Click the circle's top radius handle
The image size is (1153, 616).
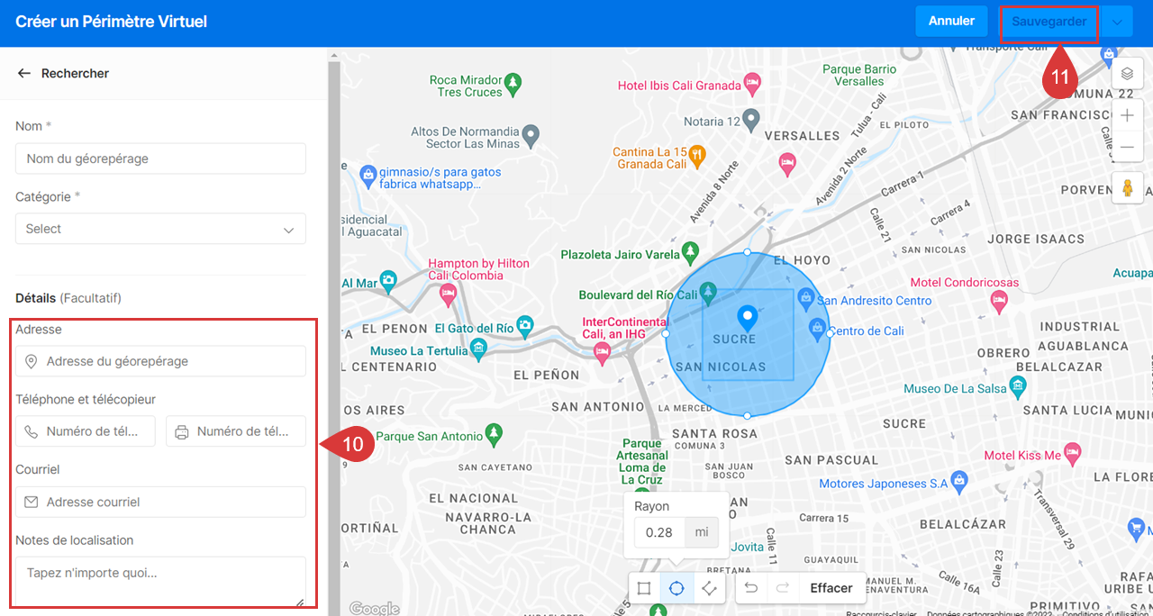[x=747, y=252]
